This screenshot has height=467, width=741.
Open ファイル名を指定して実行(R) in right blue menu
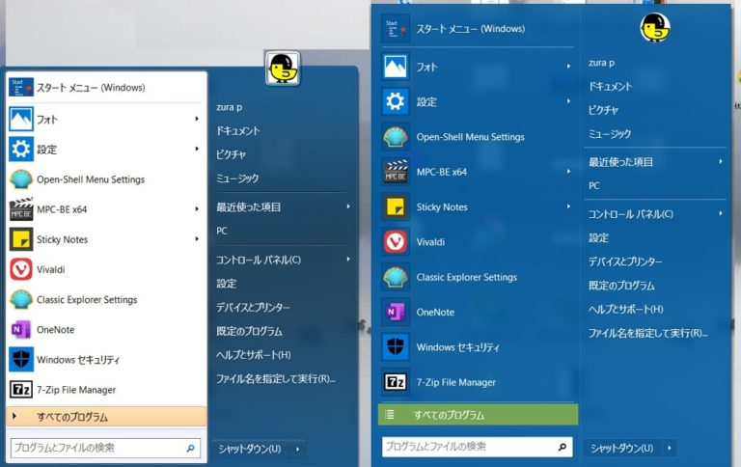[x=648, y=333]
